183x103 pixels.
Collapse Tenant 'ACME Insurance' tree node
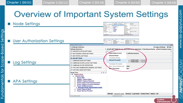tap(74, 86)
